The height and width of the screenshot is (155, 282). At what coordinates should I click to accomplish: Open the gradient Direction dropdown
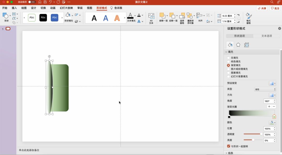[272, 95]
